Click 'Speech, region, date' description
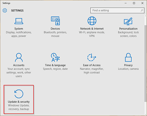This screenshot has width=147, height=116. click(x=55, y=69)
